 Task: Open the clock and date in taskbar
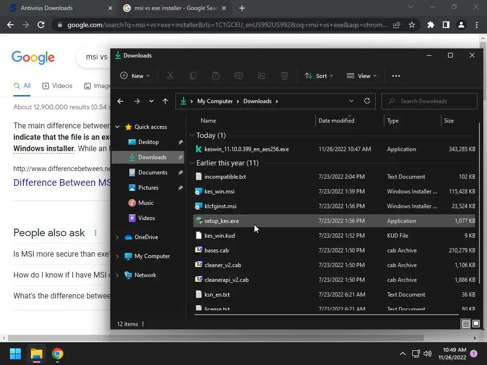(452, 354)
